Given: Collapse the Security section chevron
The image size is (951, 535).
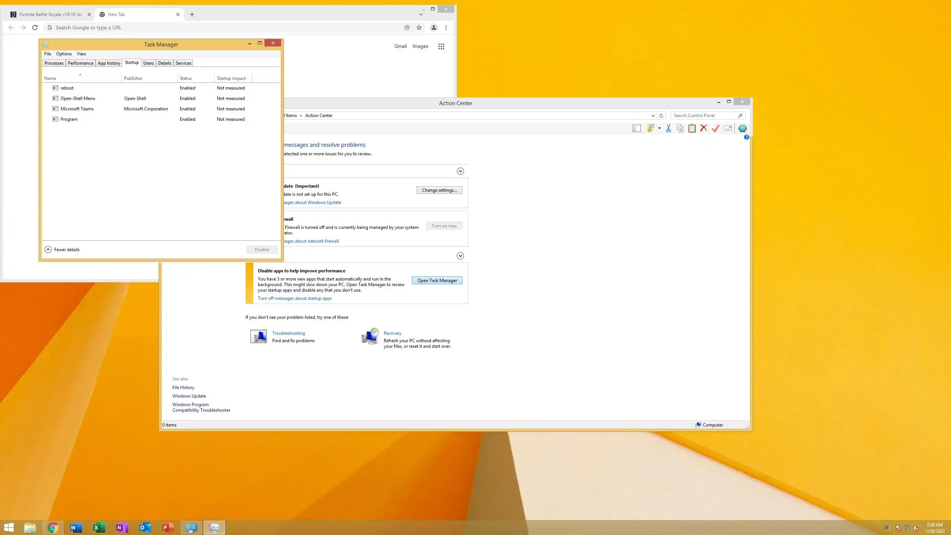Looking at the screenshot, I should pos(460,171).
